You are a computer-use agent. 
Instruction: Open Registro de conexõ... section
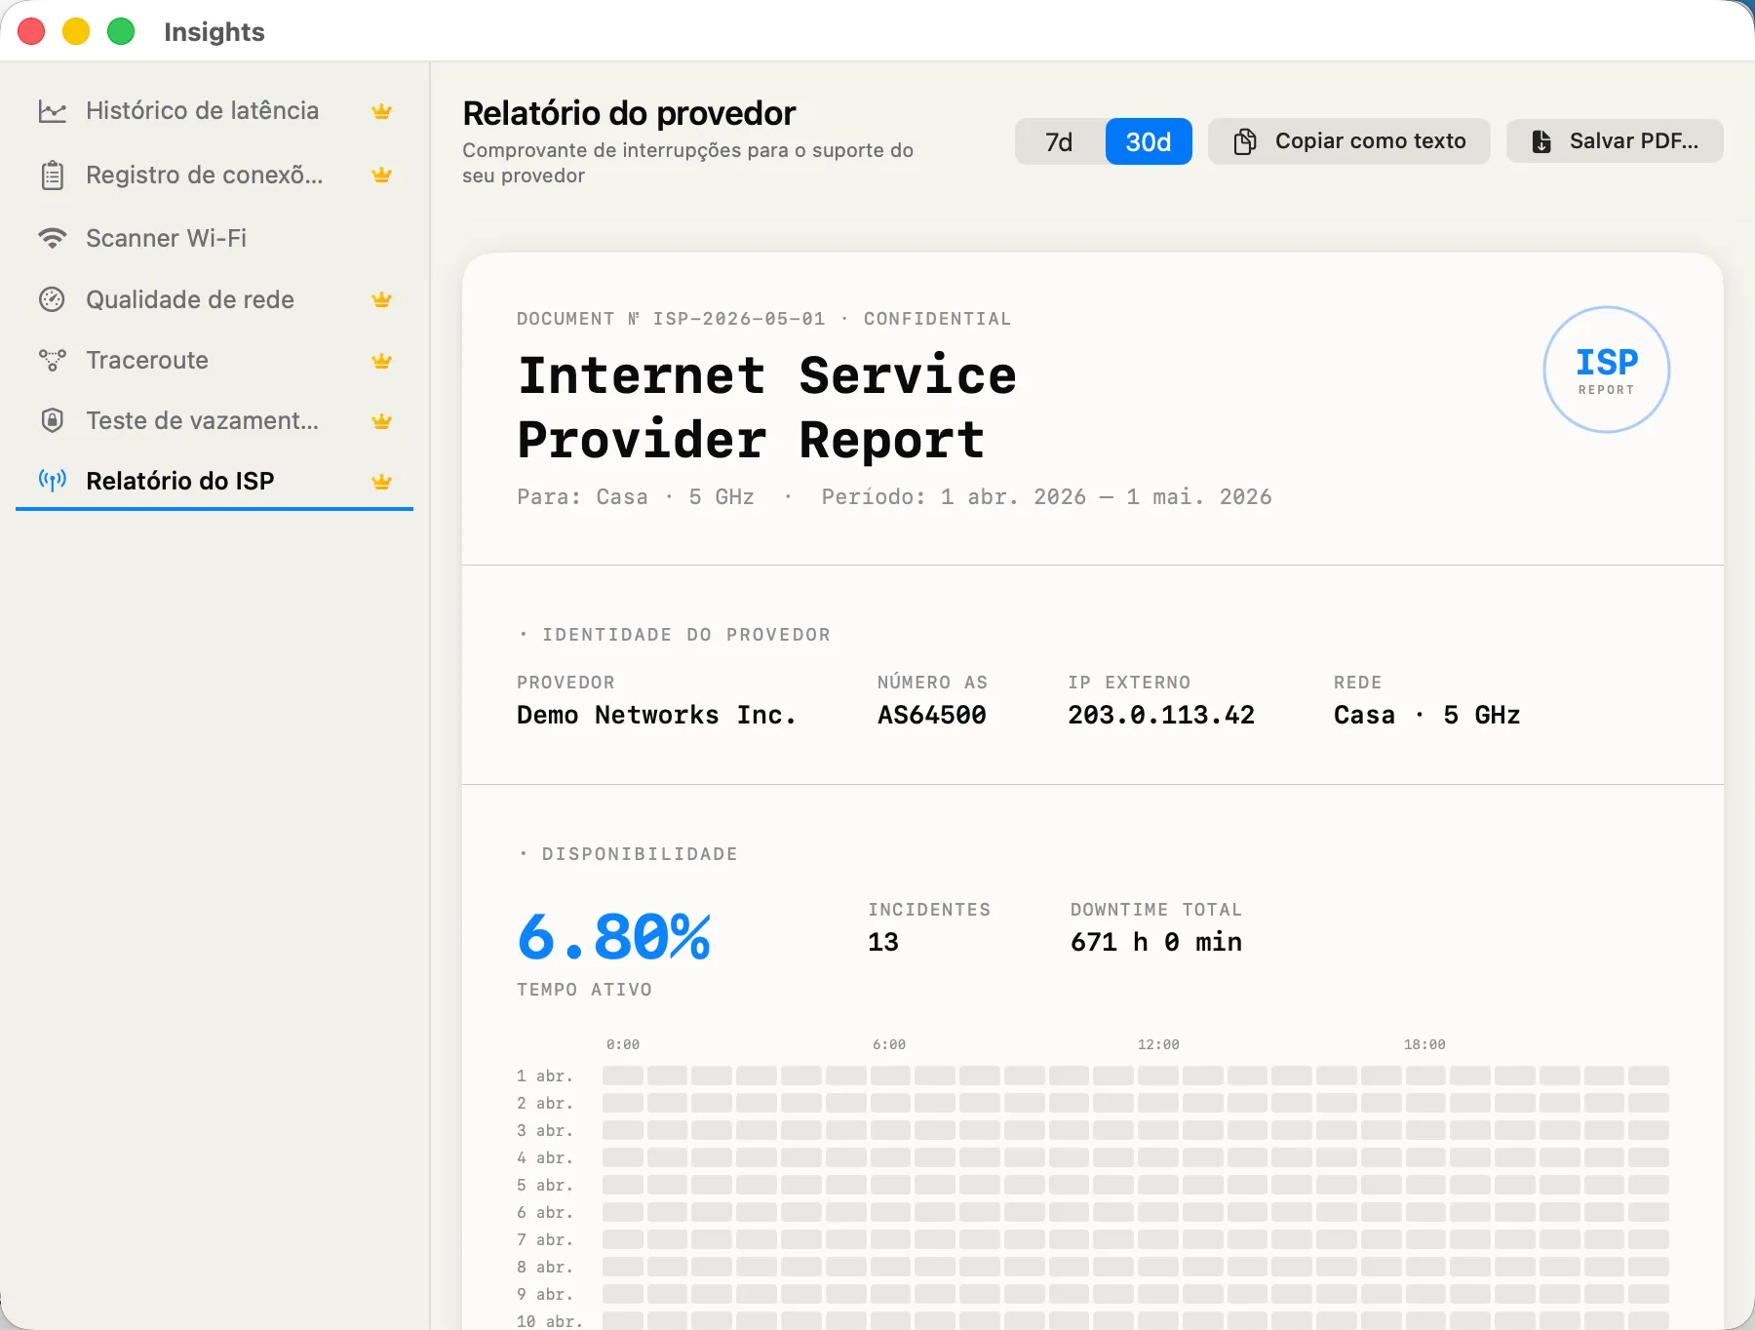[214, 176]
